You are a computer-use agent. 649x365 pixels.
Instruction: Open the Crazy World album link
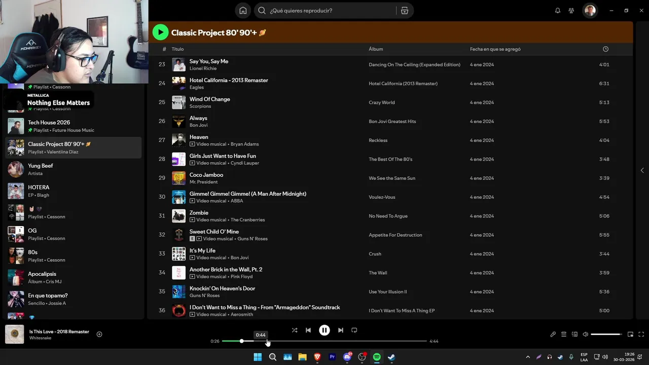(382, 102)
